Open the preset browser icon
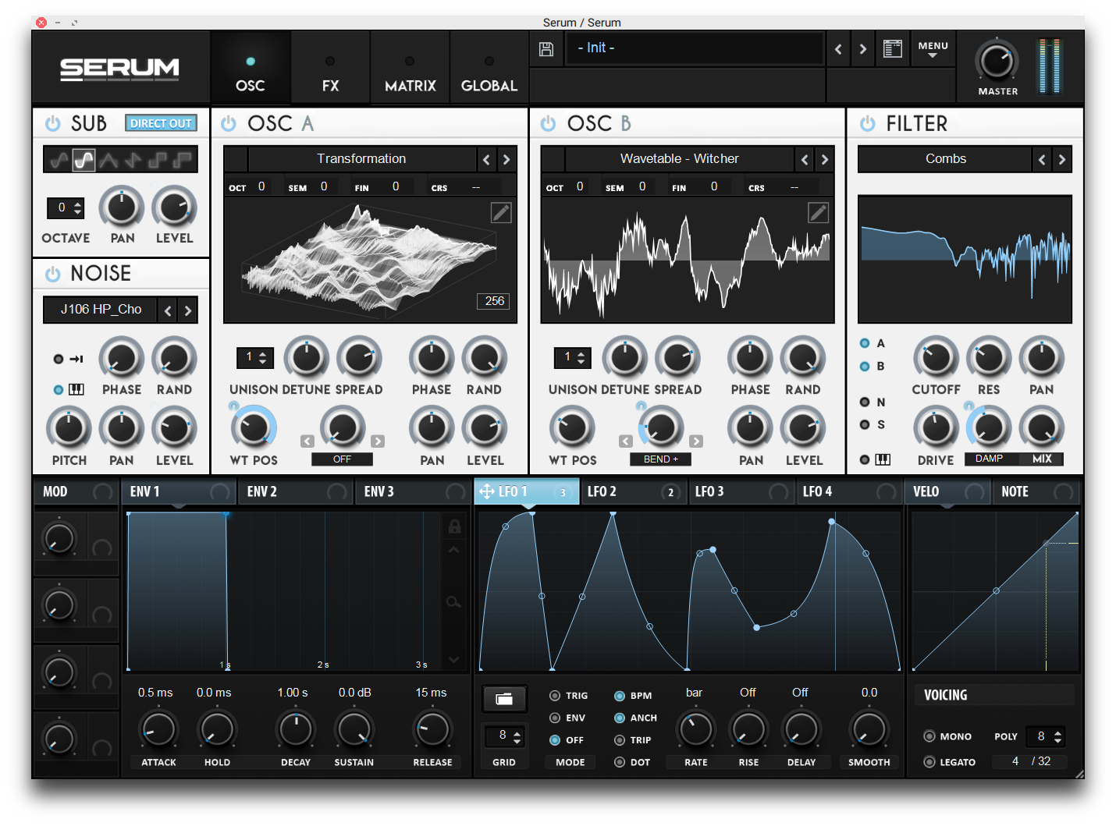 (892, 49)
